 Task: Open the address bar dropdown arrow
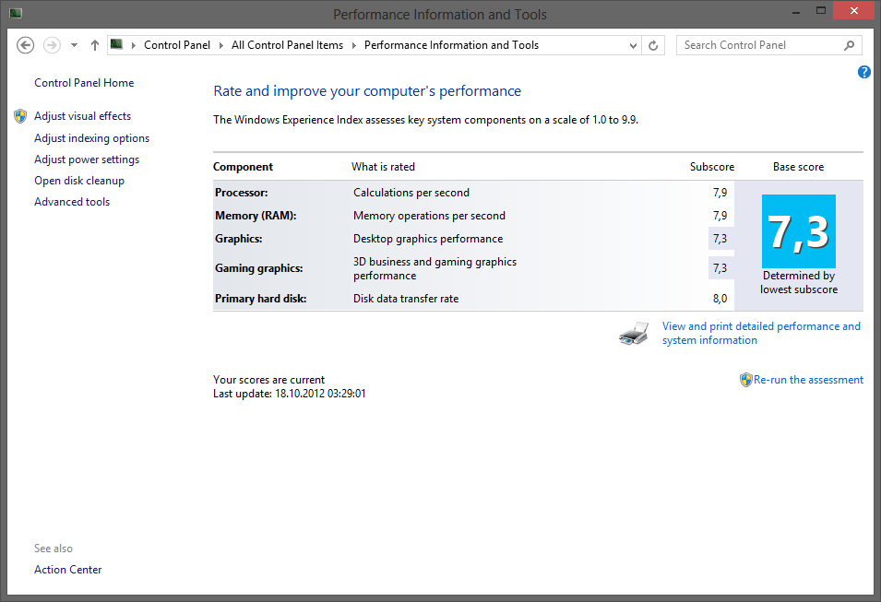634,44
